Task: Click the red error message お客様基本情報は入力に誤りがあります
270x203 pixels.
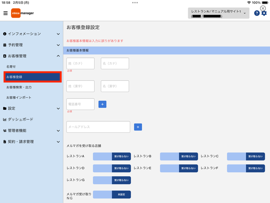Action: [95, 41]
